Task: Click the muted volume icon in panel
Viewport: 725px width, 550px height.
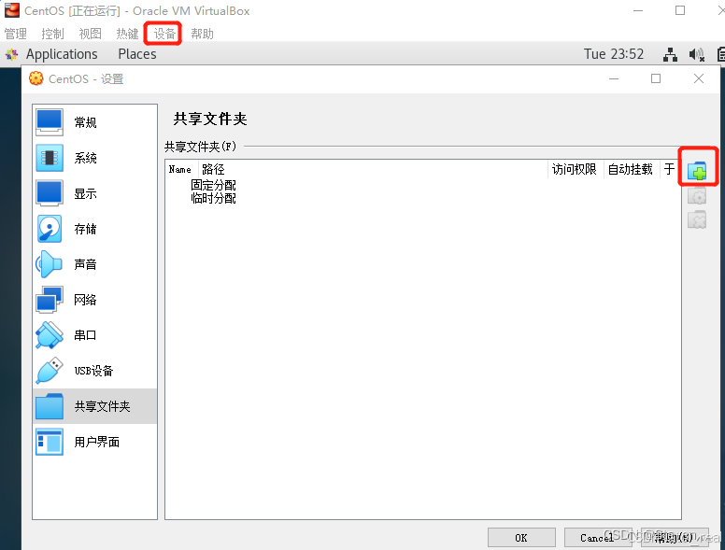Action: click(x=697, y=54)
